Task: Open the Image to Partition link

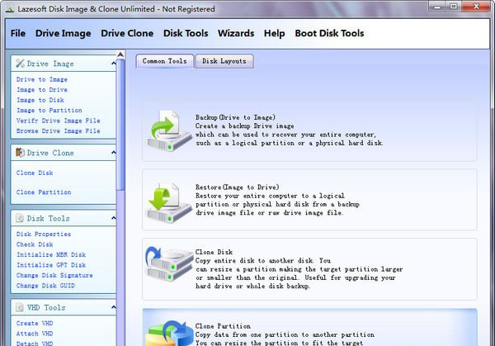Action: 49,111
